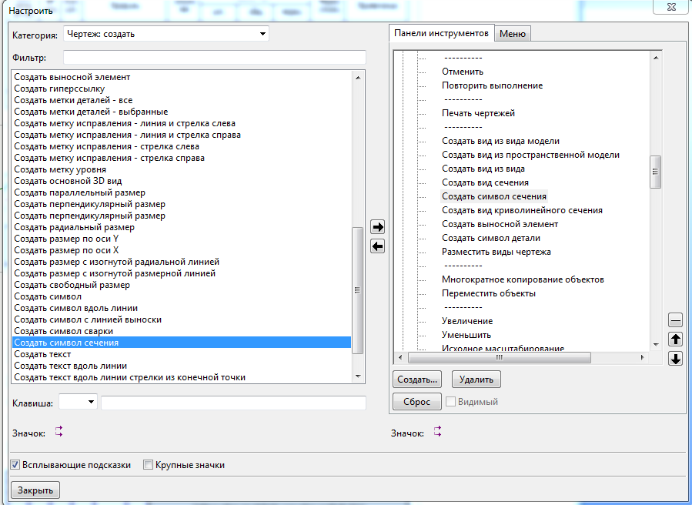Enable the Крупные значки checkbox
The height and width of the screenshot is (505, 692).
[149, 465]
